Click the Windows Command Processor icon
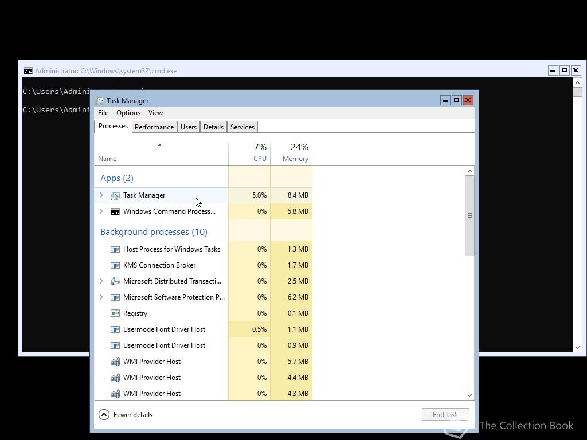The image size is (587, 440). tap(115, 211)
